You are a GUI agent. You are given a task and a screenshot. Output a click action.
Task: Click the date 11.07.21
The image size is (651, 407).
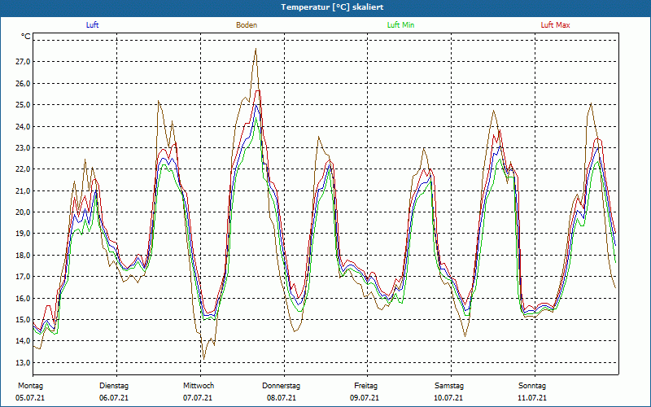tap(532, 398)
